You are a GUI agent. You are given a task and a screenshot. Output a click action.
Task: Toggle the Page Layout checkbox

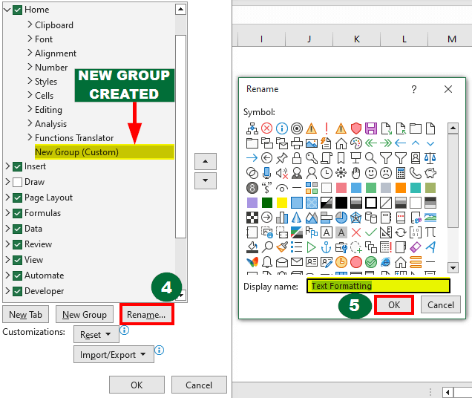coord(18,198)
